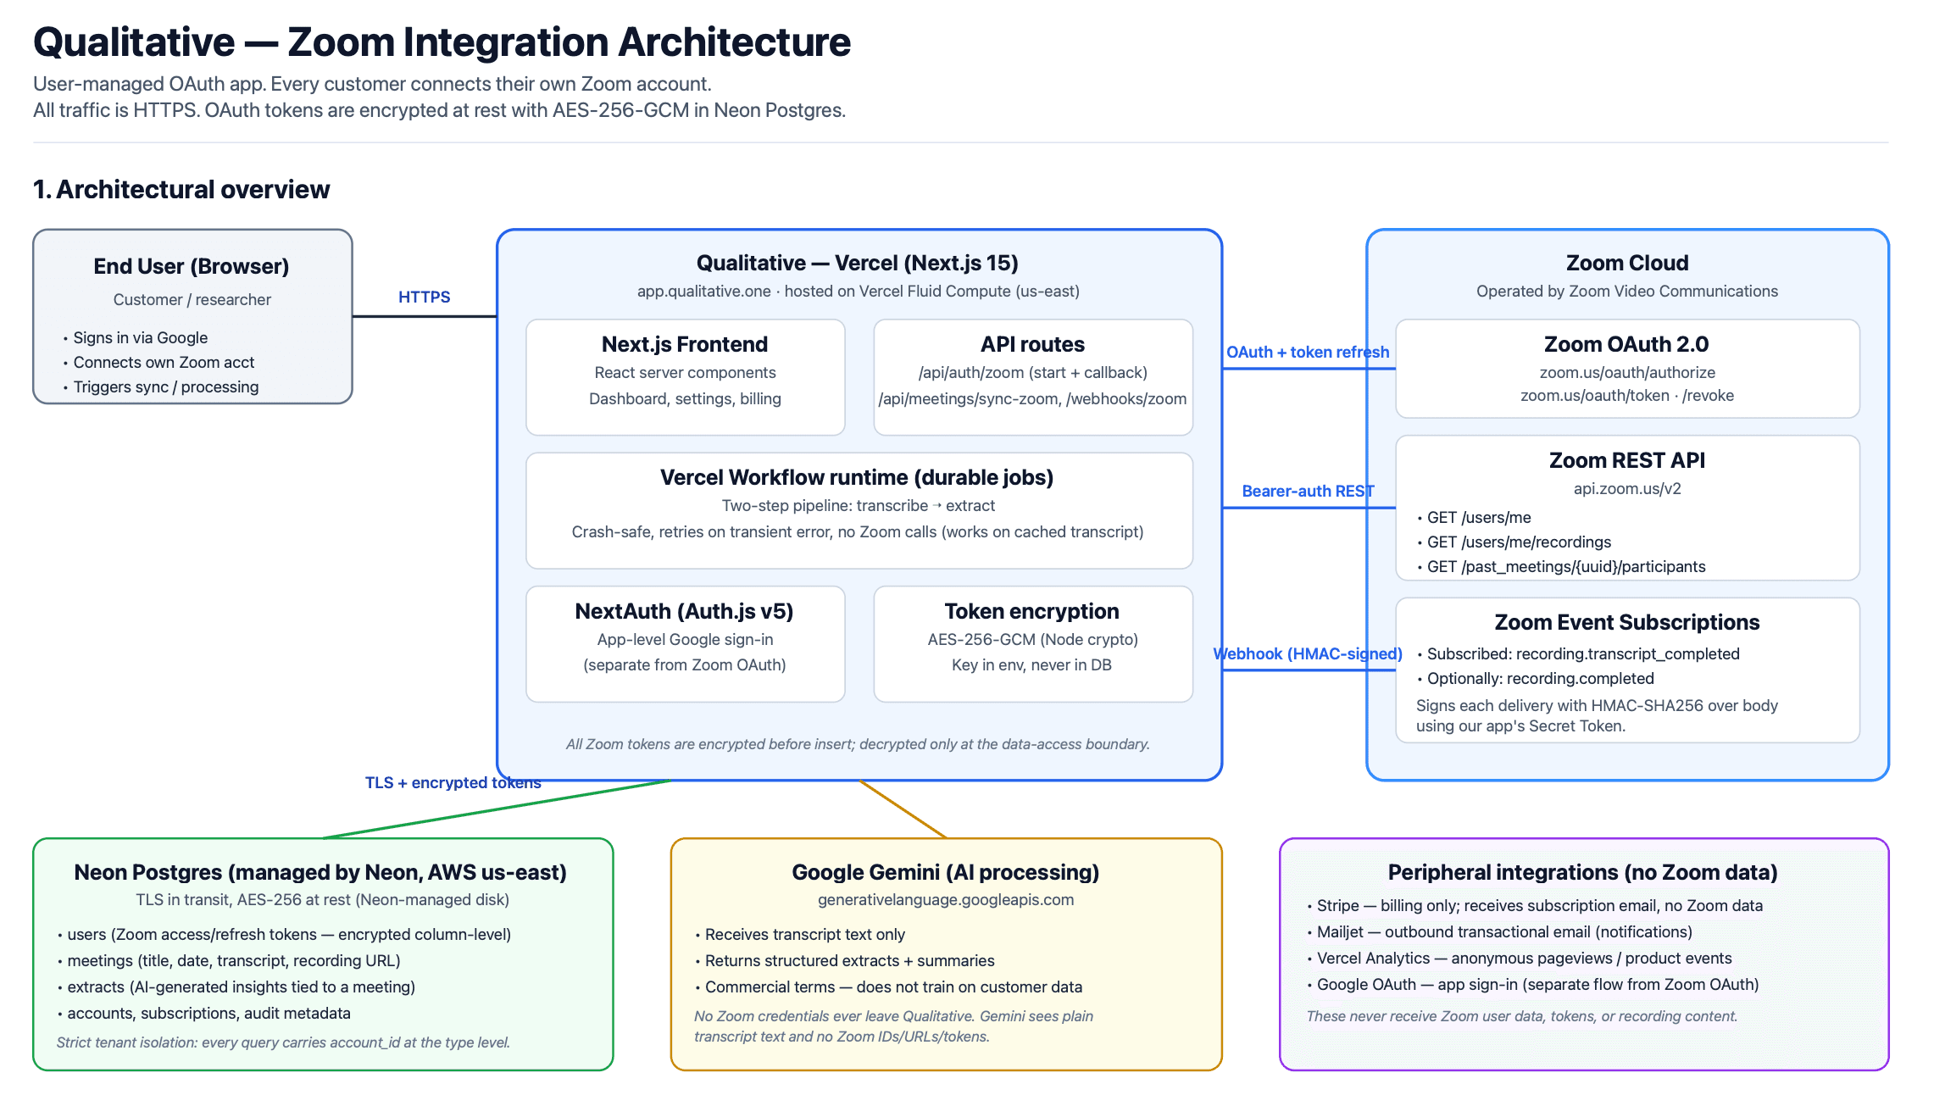Screen dimensions: 1934x1095
Task: Click the "Vercel Workflow runtime (durable jobs)" heading
Action: coord(857,477)
